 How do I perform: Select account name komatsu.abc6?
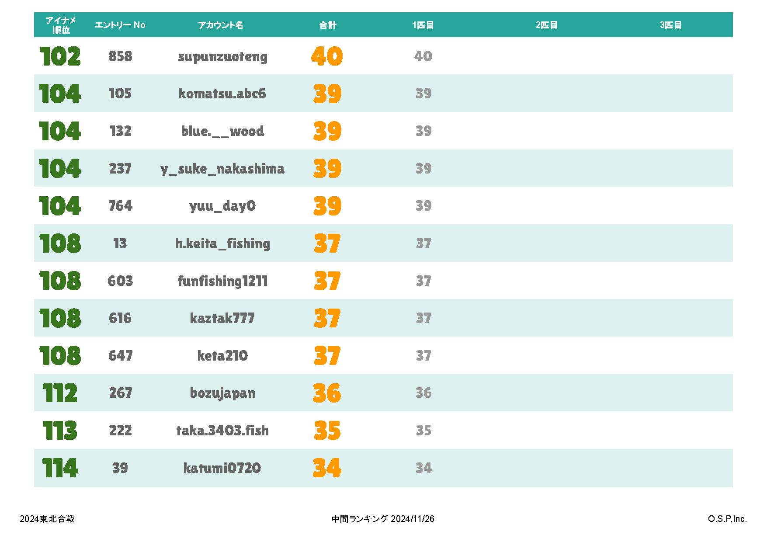click(222, 94)
